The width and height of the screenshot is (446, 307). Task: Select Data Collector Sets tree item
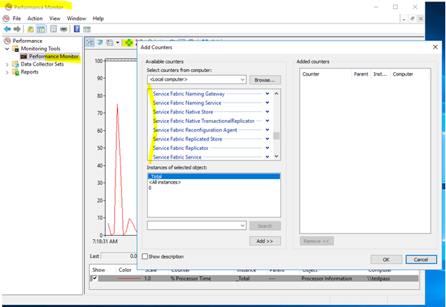(42, 64)
